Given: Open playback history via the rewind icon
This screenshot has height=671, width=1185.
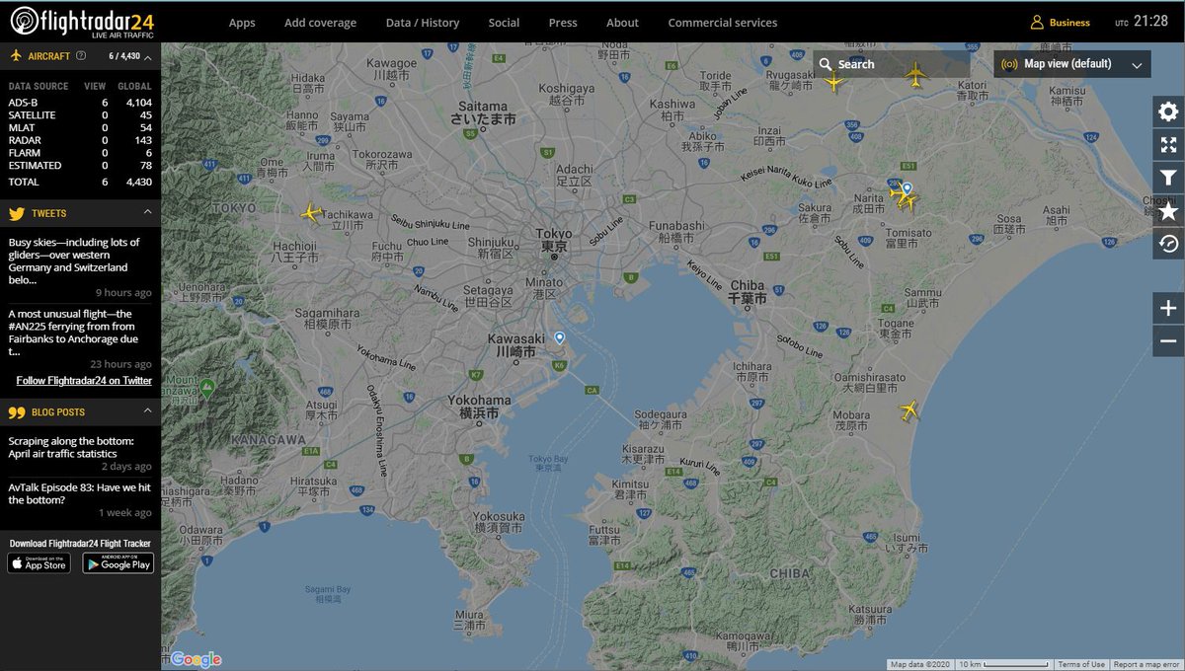Looking at the screenshot, I should (1168, 243).
